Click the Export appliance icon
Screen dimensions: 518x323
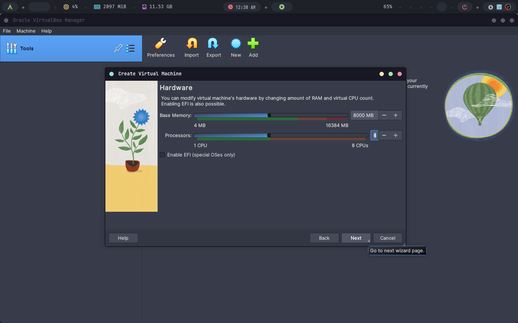213,44
